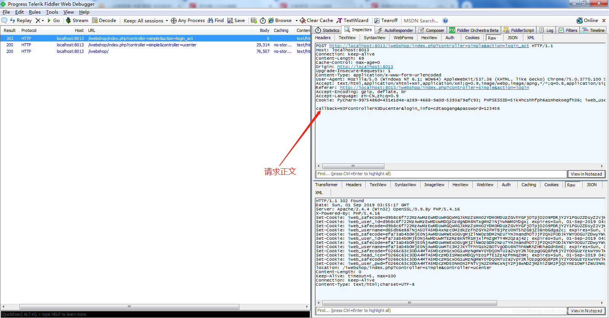Click the MSDN Search input field
609x318 pixels.
click(421, 21)
